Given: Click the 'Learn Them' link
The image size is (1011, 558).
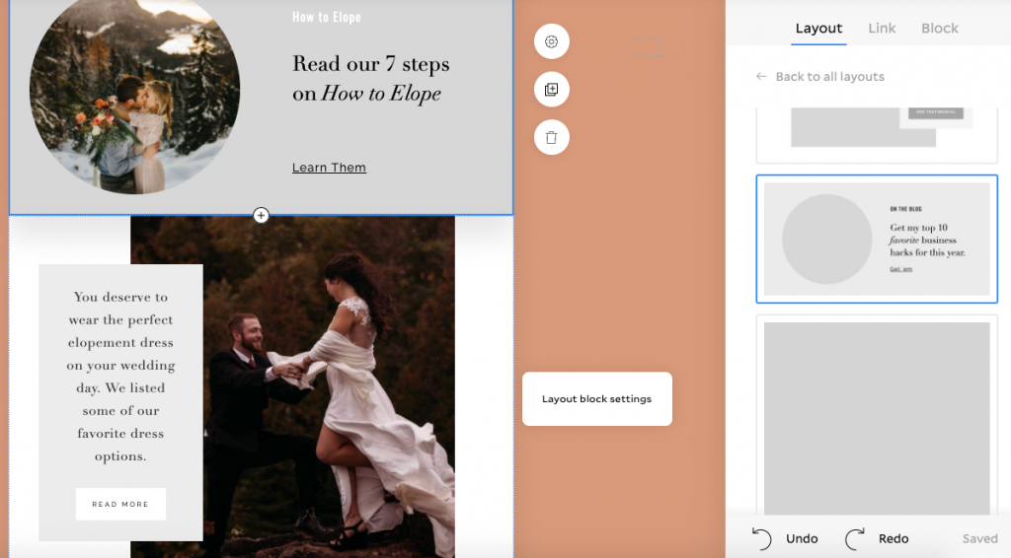Looking at the screenshot, I should (329, 168).
